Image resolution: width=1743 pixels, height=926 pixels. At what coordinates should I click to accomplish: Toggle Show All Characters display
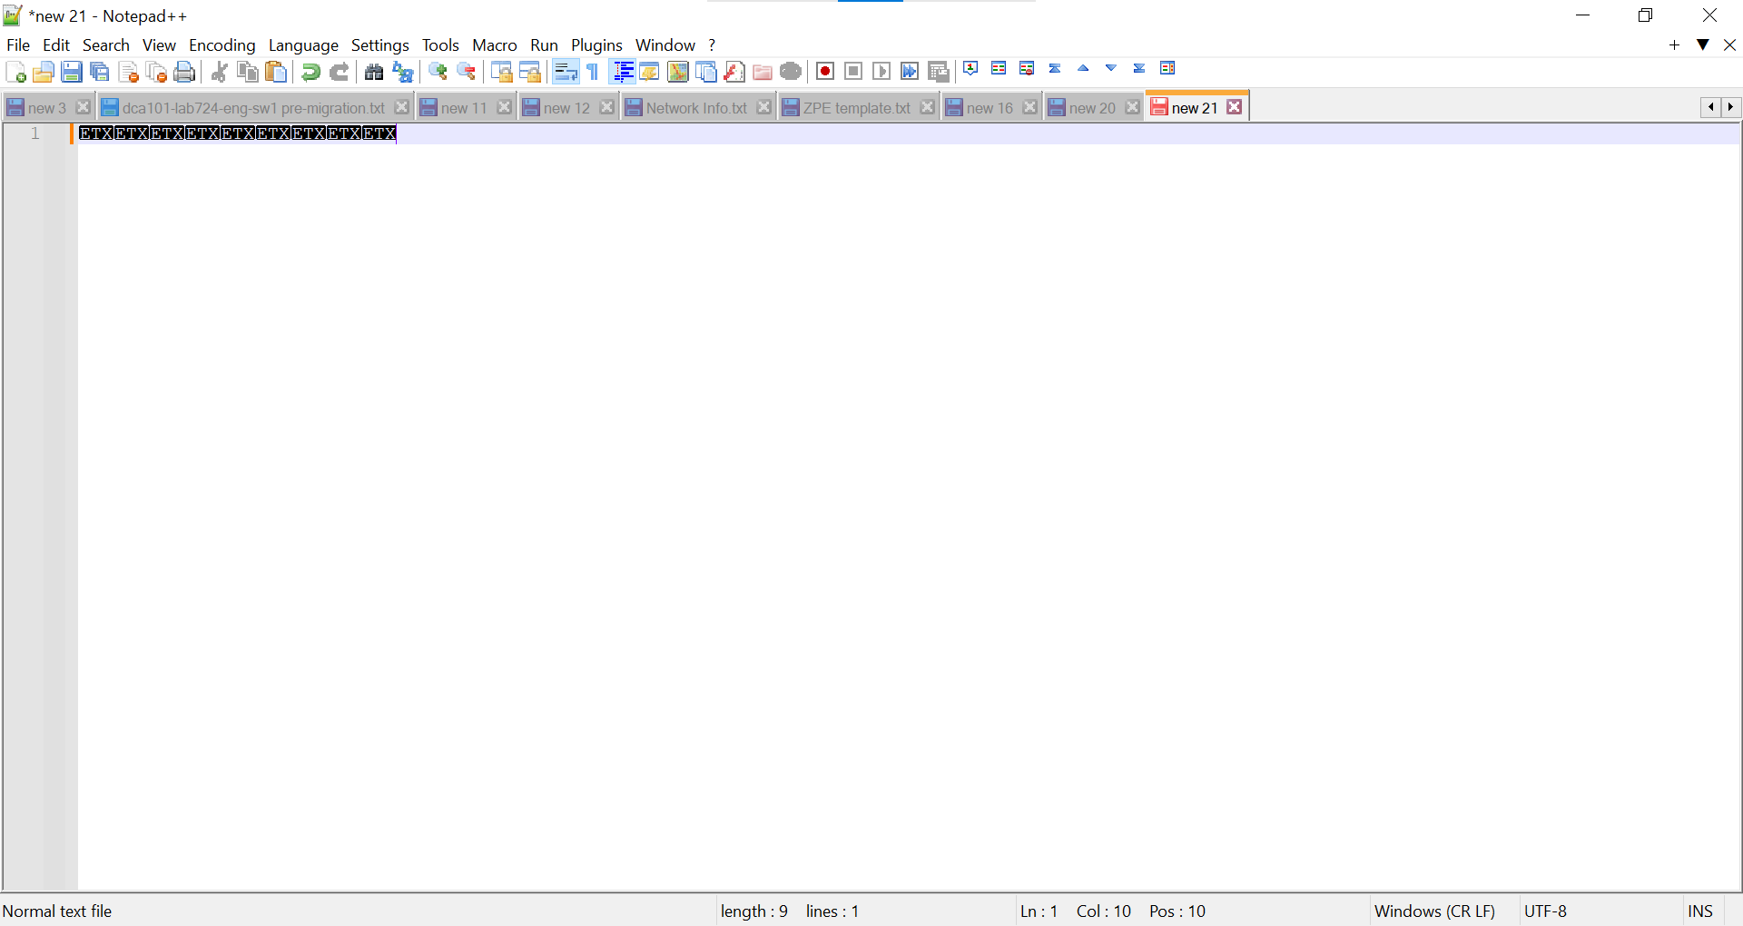coord(591,71)
